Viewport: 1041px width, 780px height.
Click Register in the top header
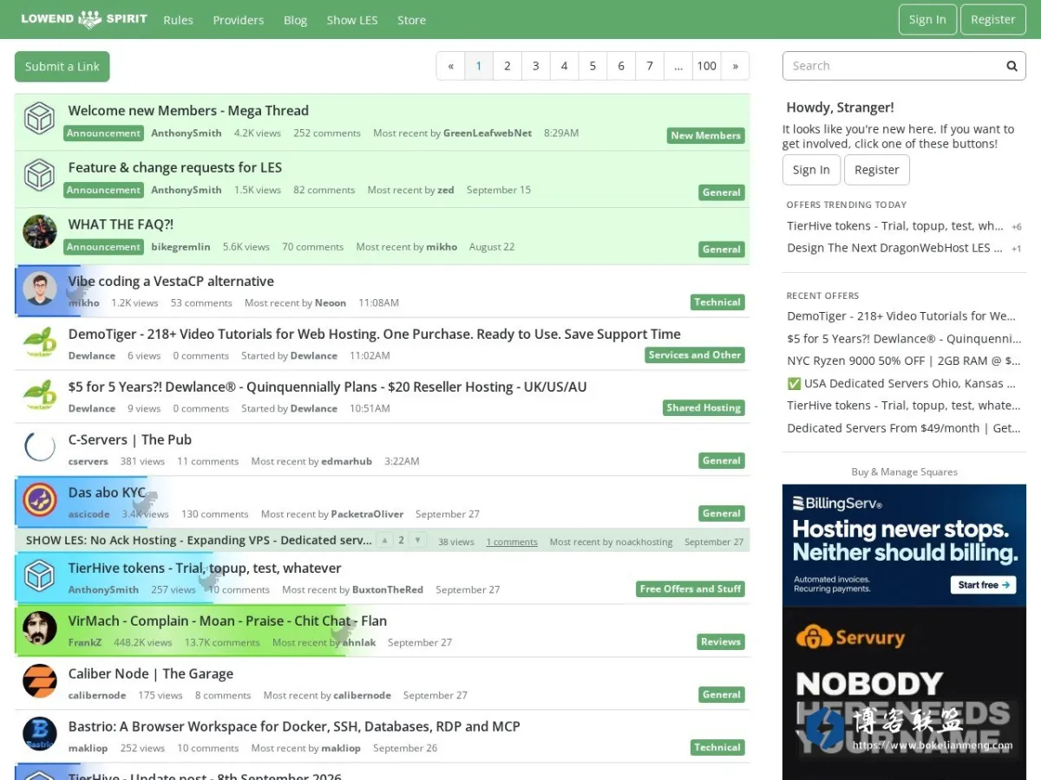993,19
